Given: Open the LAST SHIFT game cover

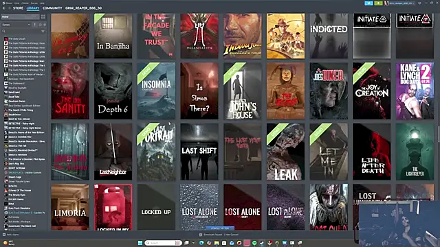Looking at the screenshot, I should (x=199, y=152).
